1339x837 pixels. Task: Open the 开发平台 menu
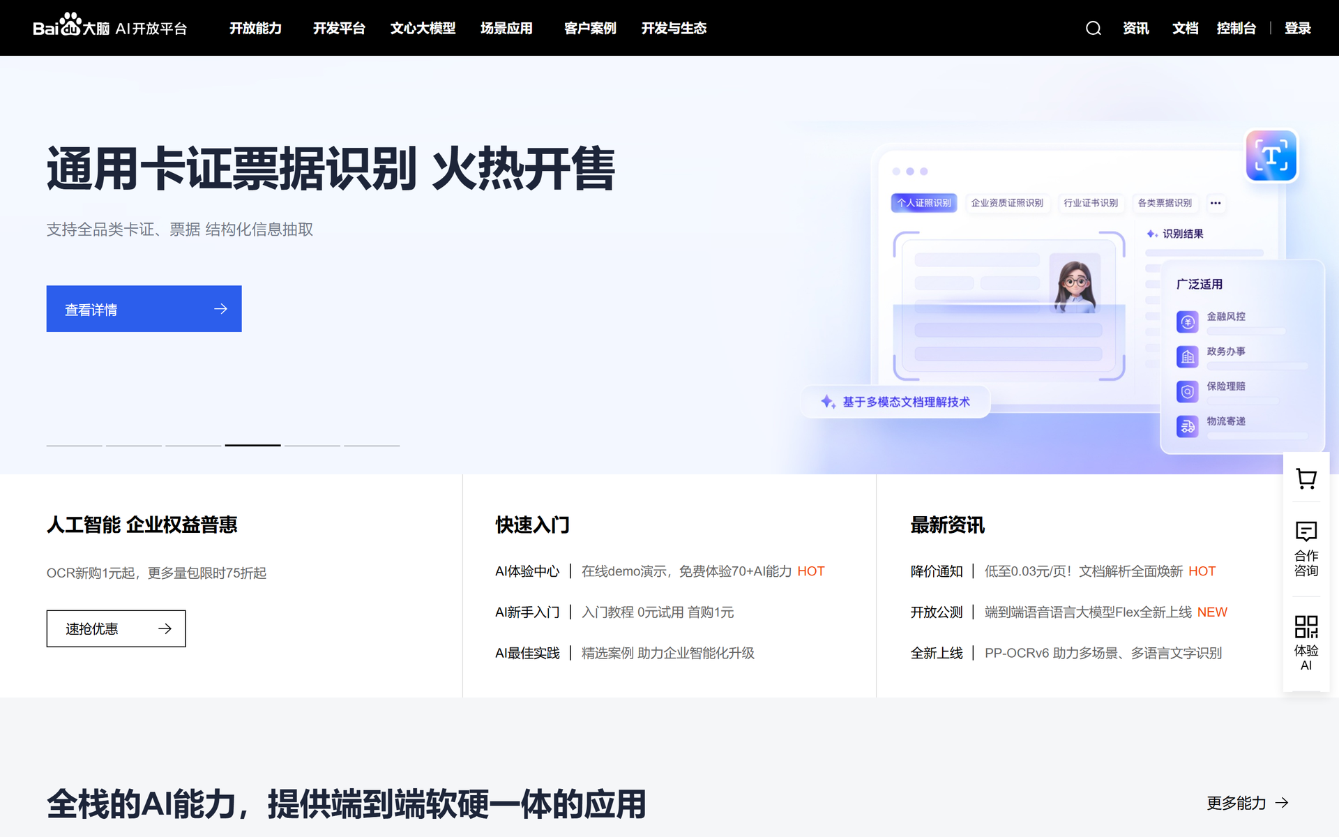tap(339, 28)
